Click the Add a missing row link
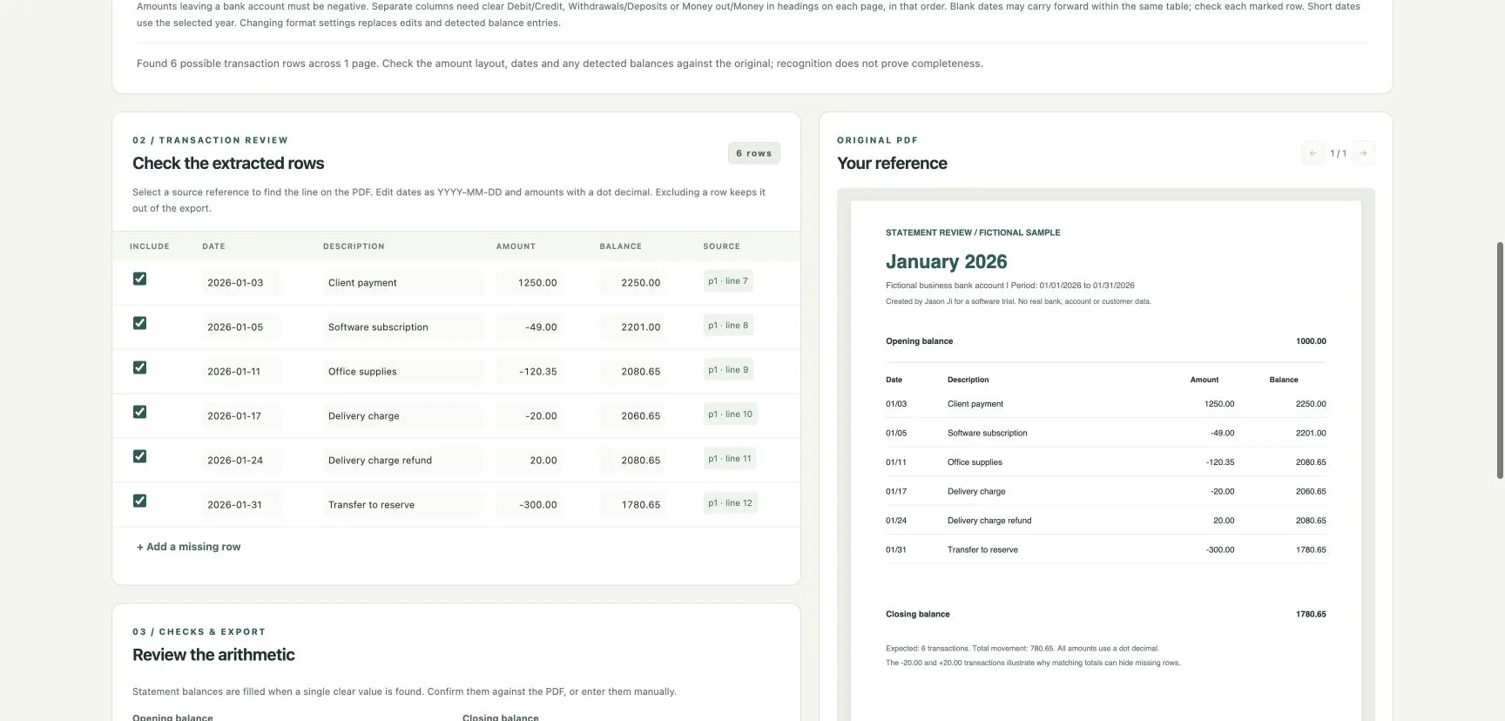Screen dimensions: 1505x721 pyautogui.click(x=188, y=547)
